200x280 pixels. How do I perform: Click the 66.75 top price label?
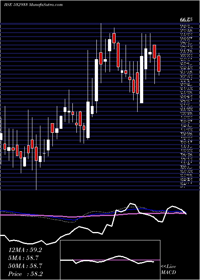point(186,20)
